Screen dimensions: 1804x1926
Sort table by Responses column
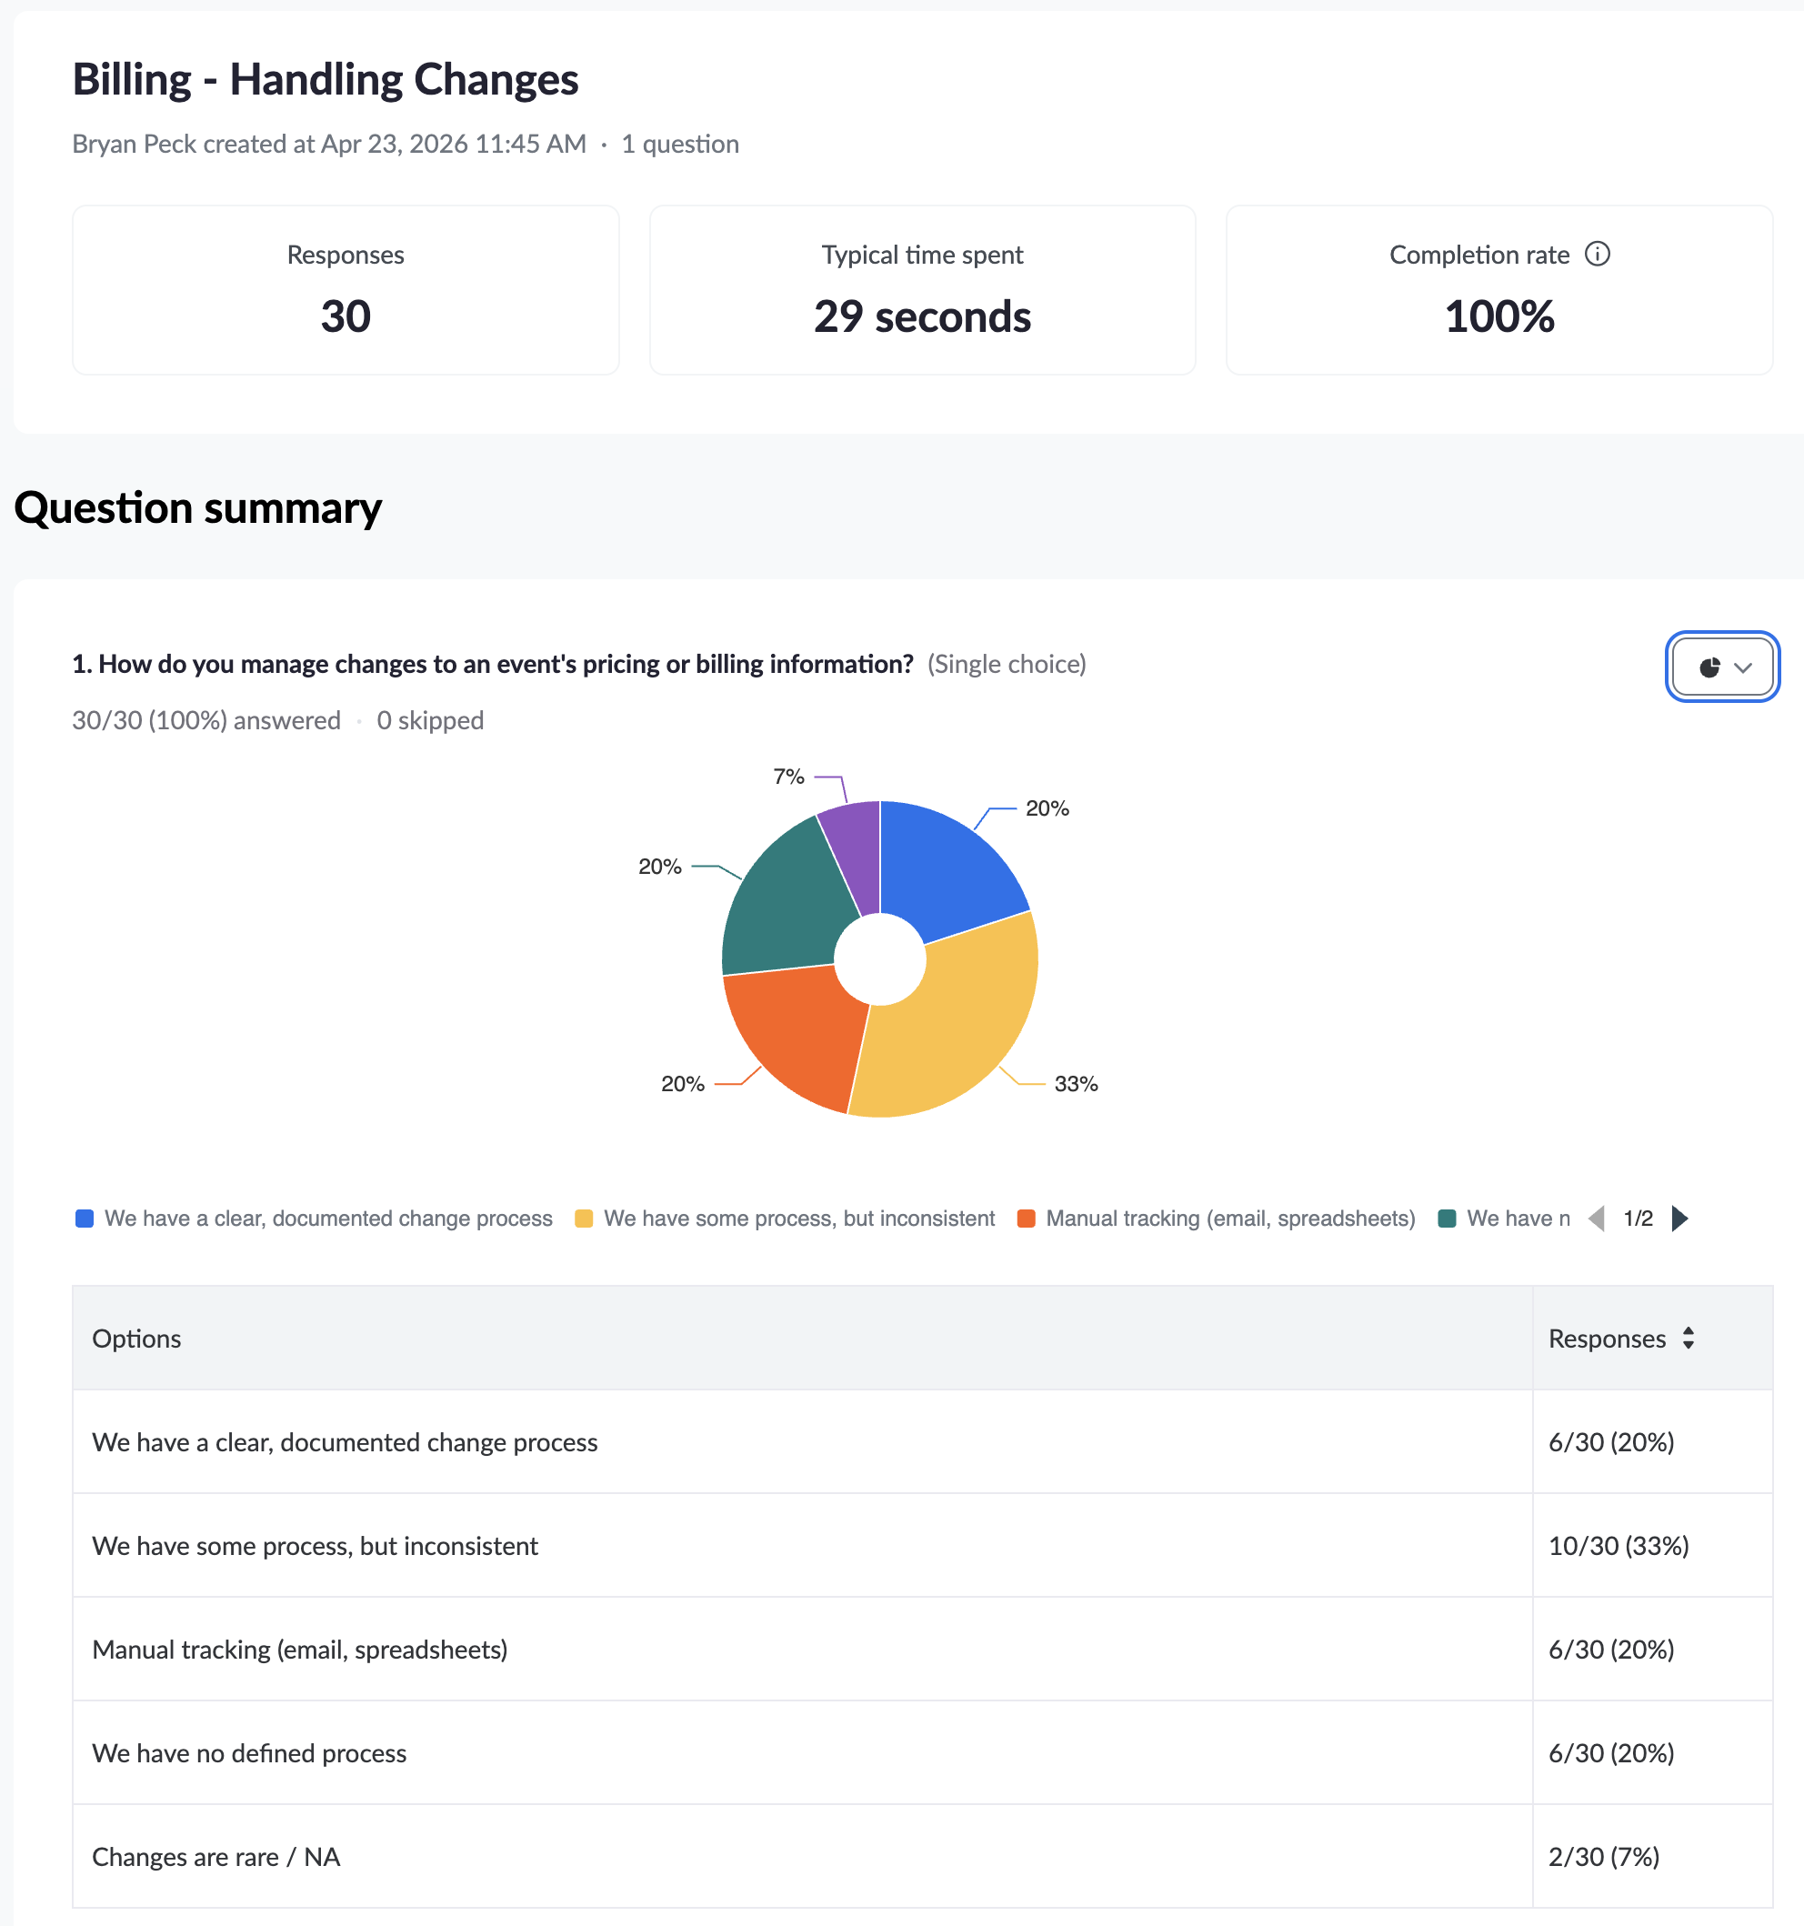tap(1688, 1337)
